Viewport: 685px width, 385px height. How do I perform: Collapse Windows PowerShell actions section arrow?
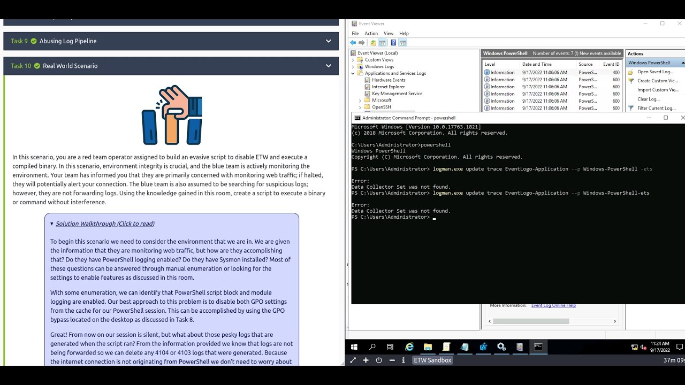pyautogui.click(x=682, y=63)
